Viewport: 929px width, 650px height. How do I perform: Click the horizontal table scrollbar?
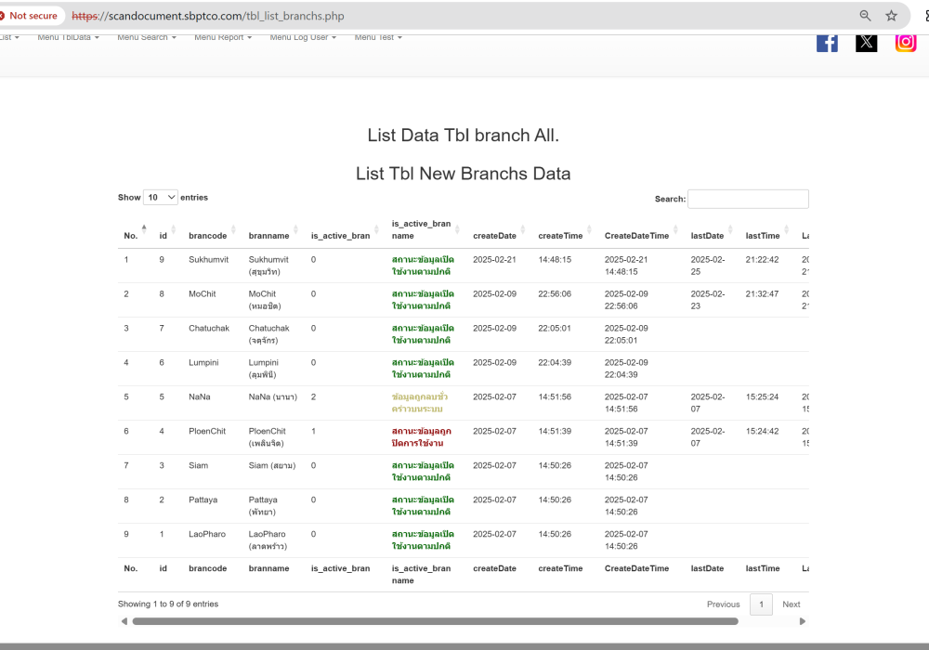[435, 621]
